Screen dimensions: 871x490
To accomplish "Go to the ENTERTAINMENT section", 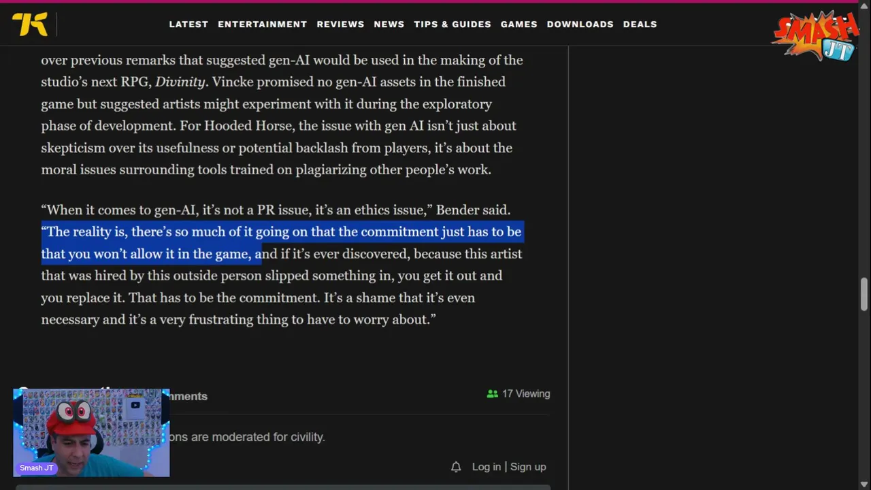I will click(262, 24).
